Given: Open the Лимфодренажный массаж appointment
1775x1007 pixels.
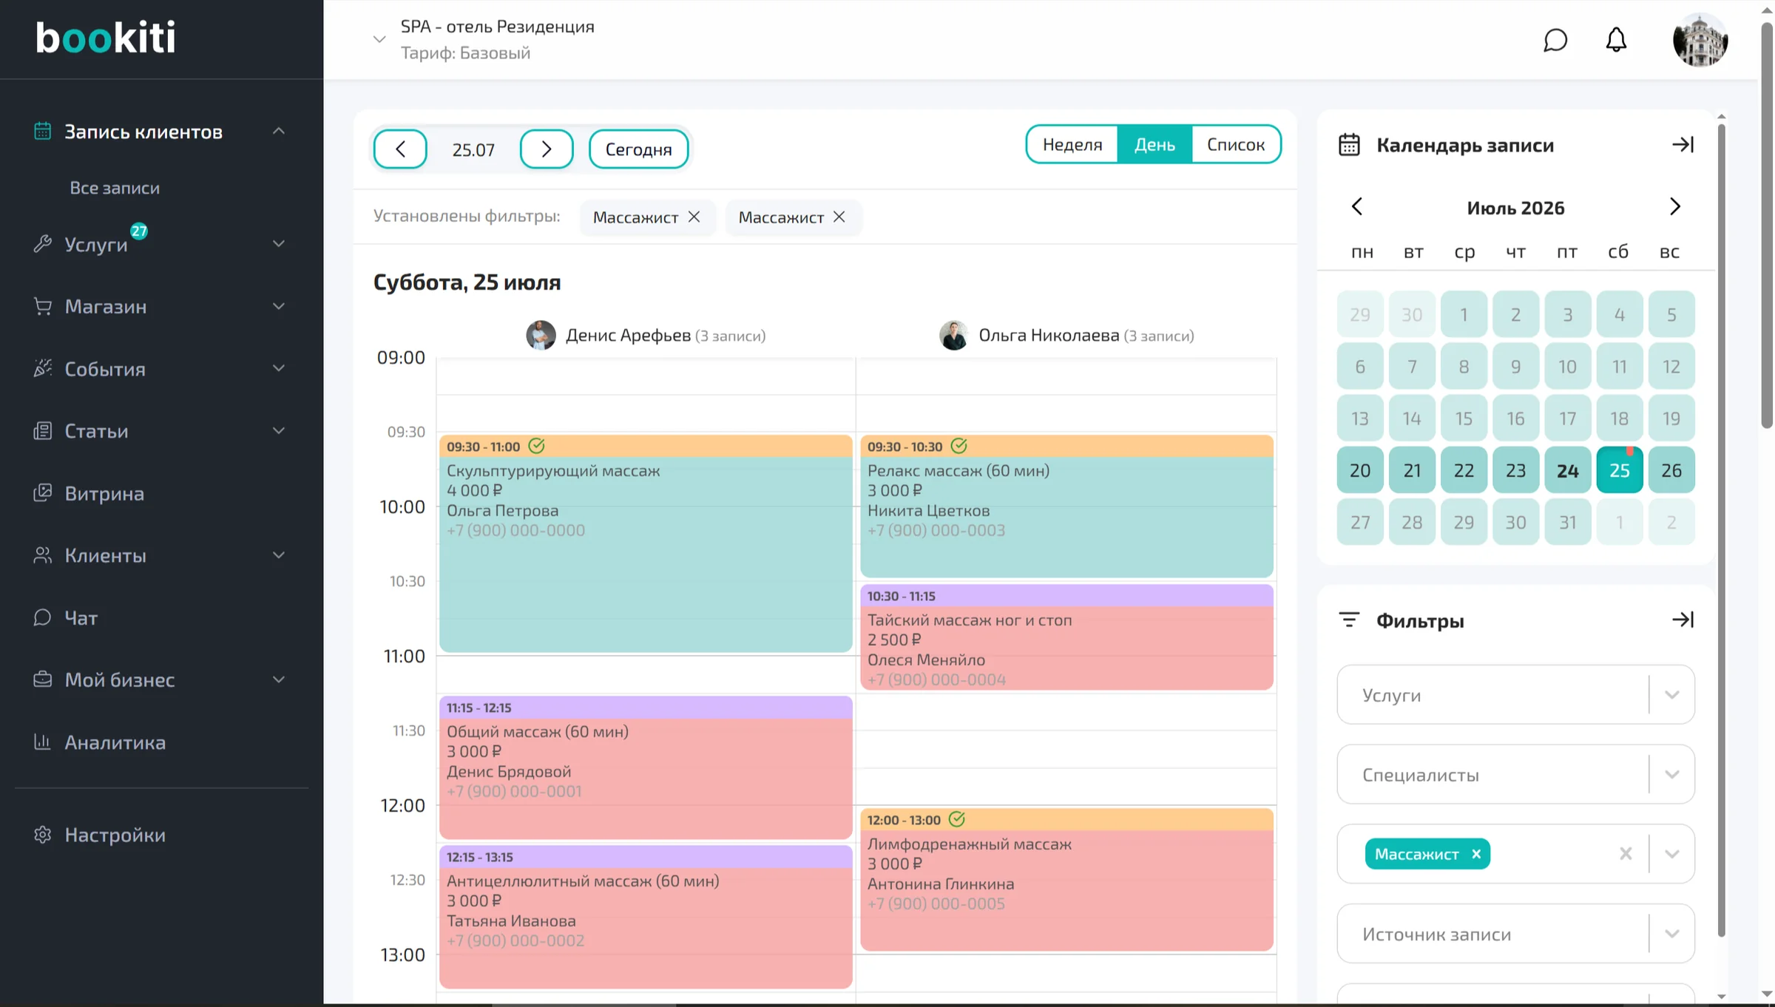Looking at the screenshot, I should (1066, 880).
